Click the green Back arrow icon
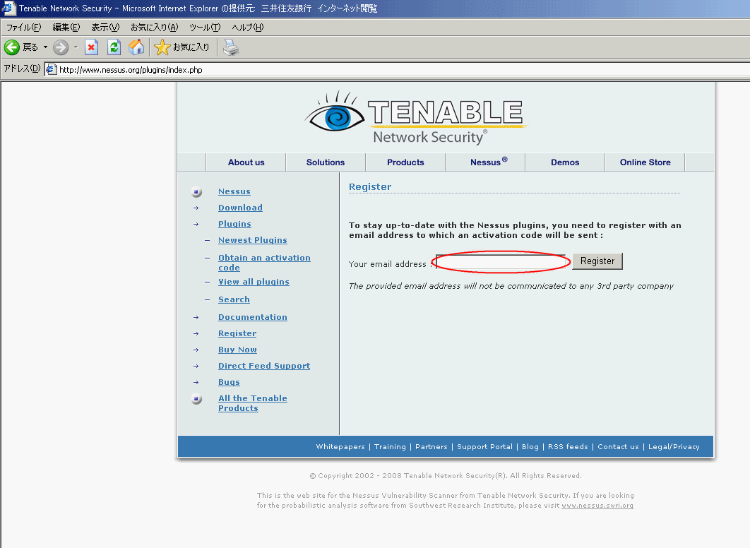Viewport: 750px width, 548px height. point(12,47)
